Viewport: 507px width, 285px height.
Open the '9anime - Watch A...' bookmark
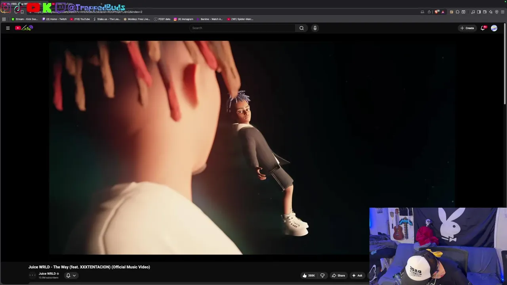(x=210, y=19)
